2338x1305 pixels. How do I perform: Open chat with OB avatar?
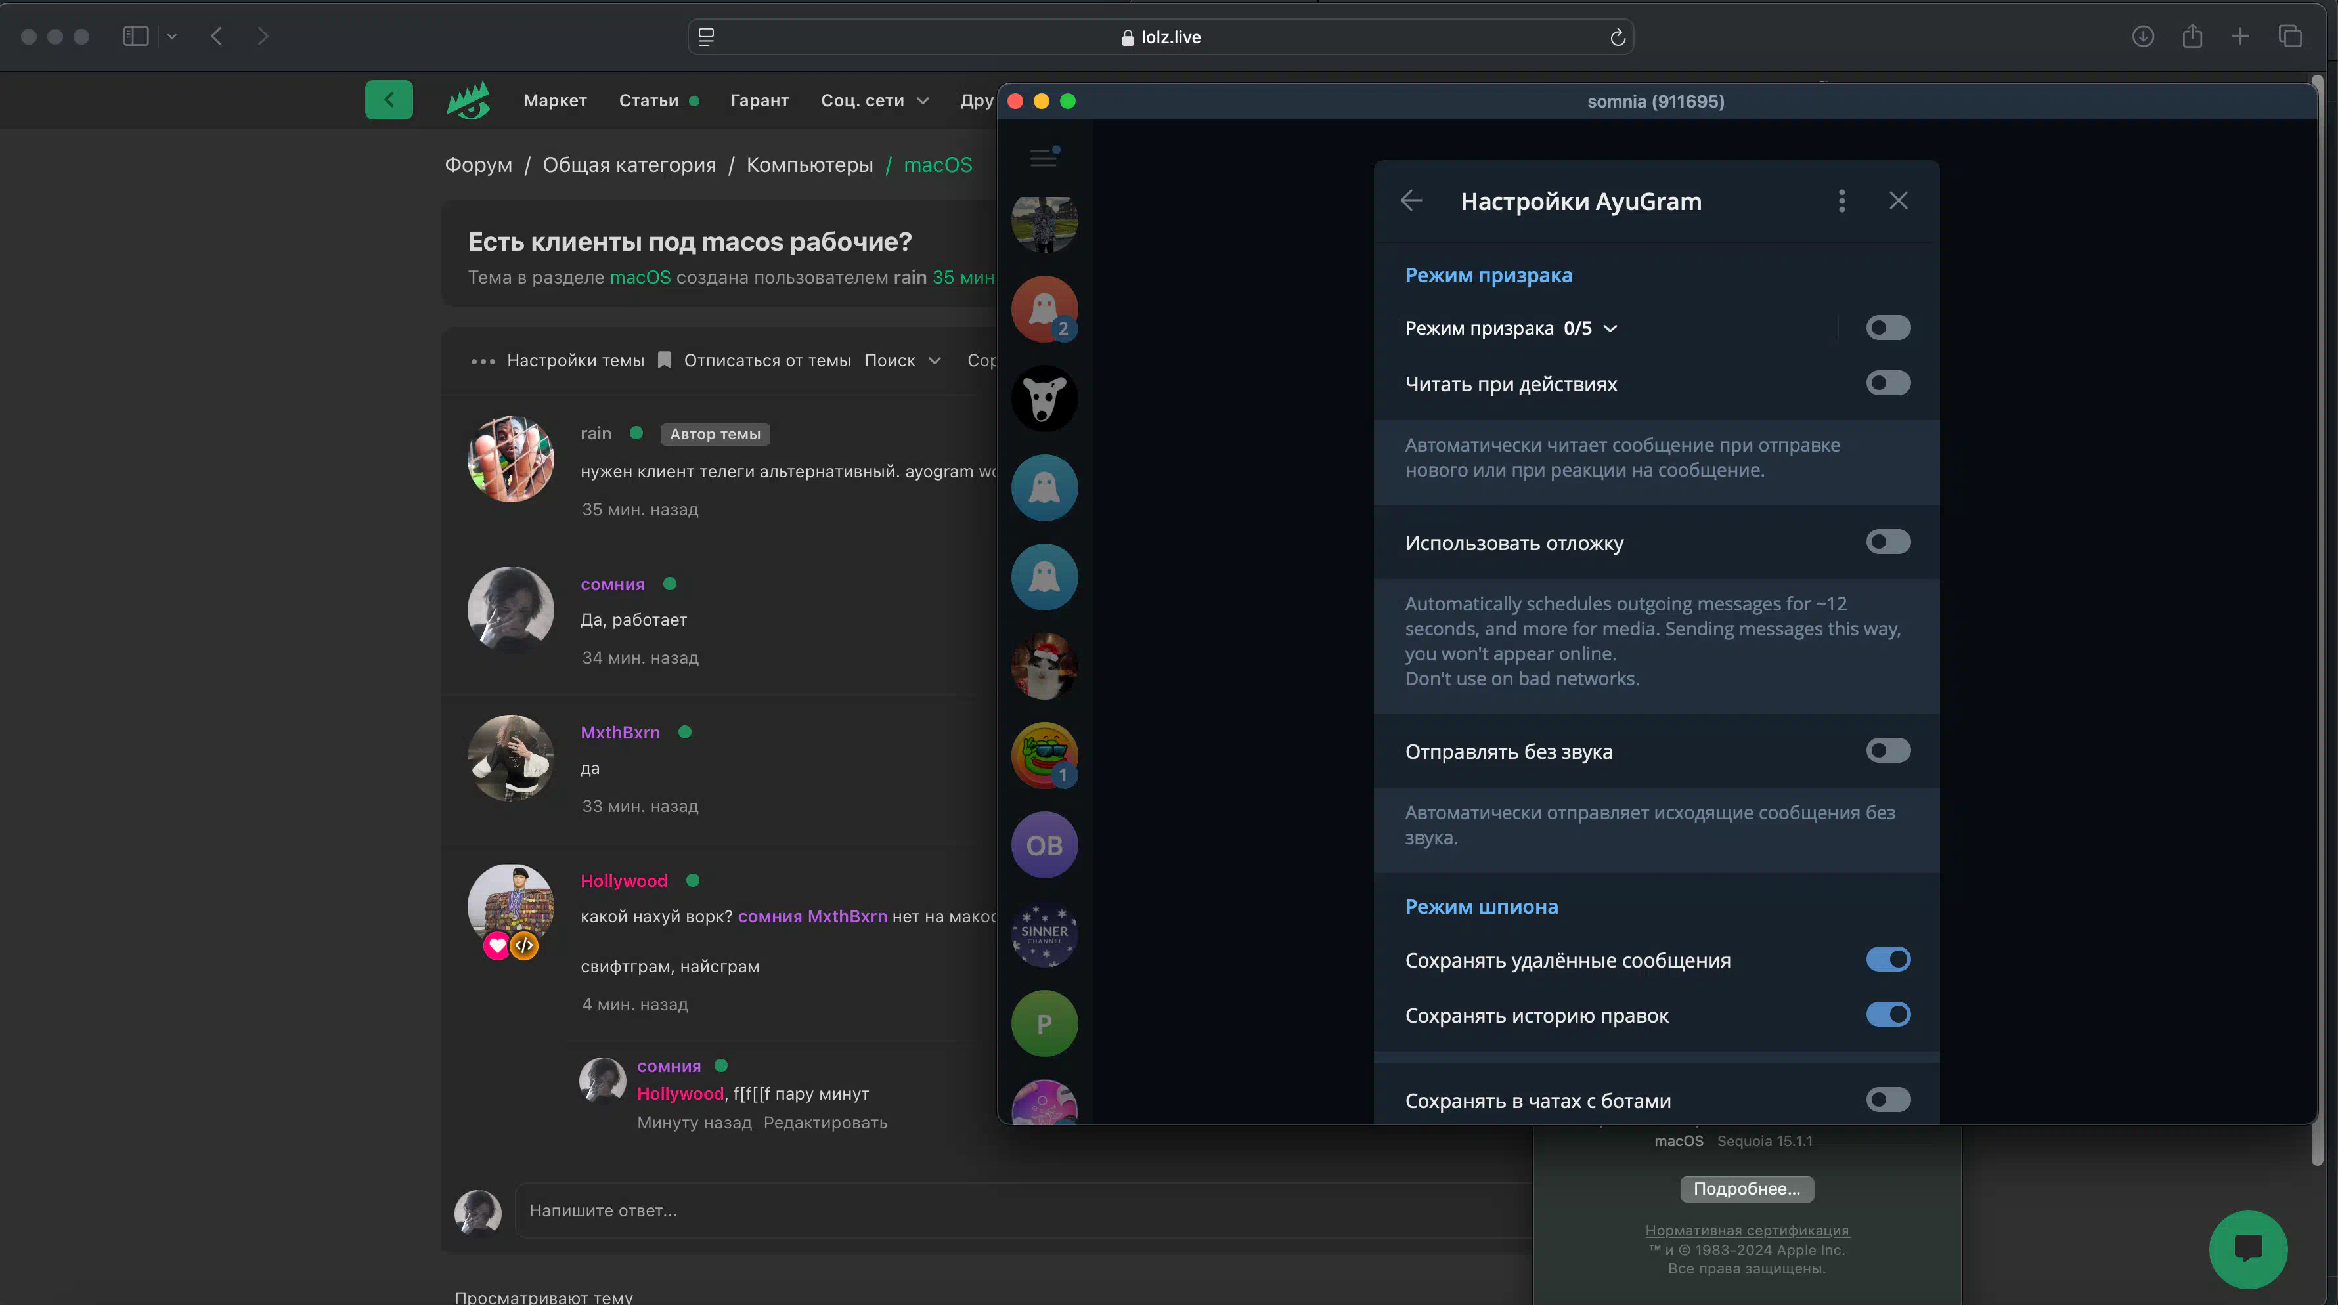click(x=1044, y=844)
